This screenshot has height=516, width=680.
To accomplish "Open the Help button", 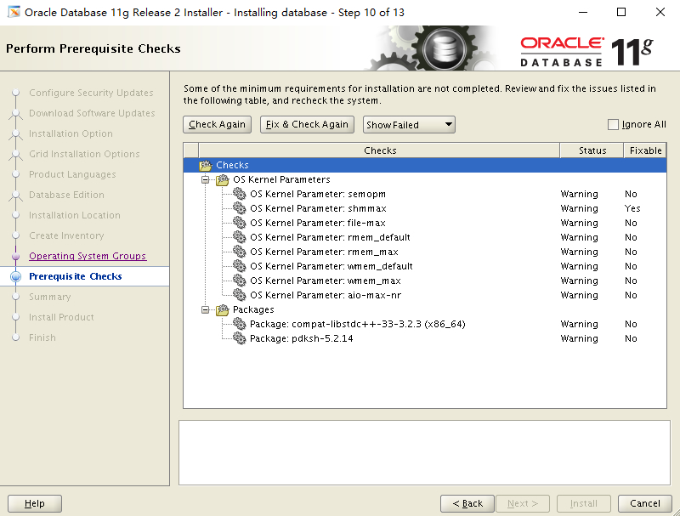I will [x=35, y=503].
